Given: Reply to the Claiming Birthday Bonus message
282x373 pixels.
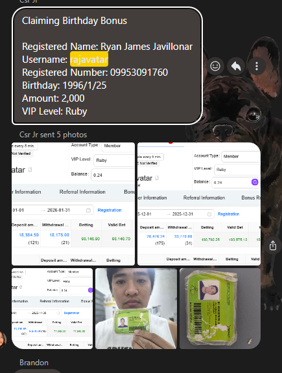Looking at the screenshot, I should 236,66.
